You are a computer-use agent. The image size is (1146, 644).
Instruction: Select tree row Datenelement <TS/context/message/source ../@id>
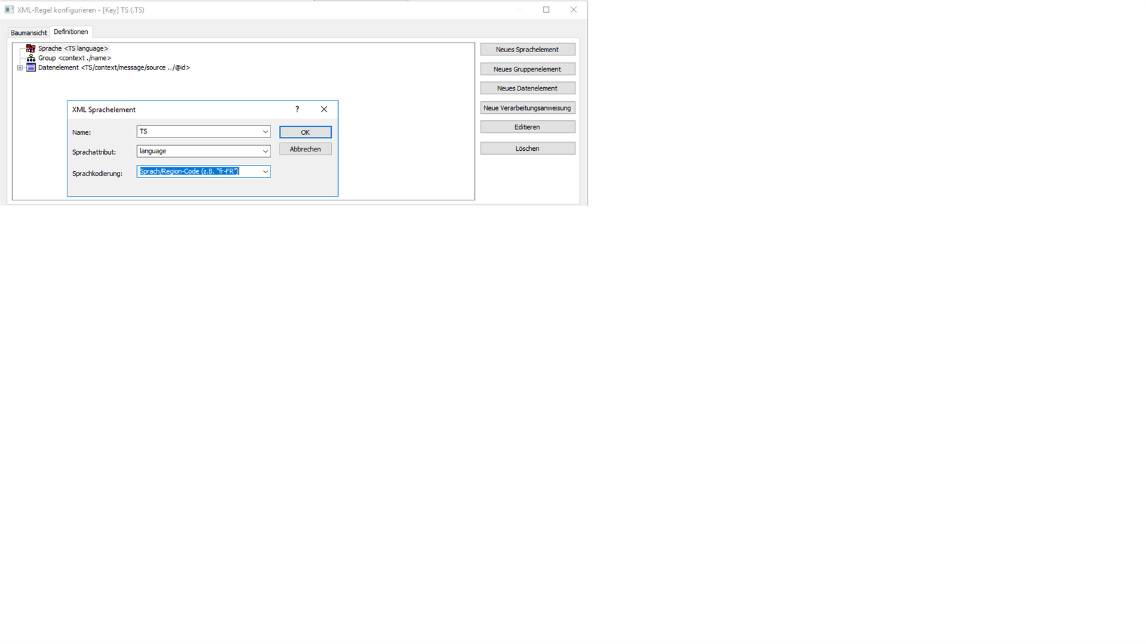point(114,67)
